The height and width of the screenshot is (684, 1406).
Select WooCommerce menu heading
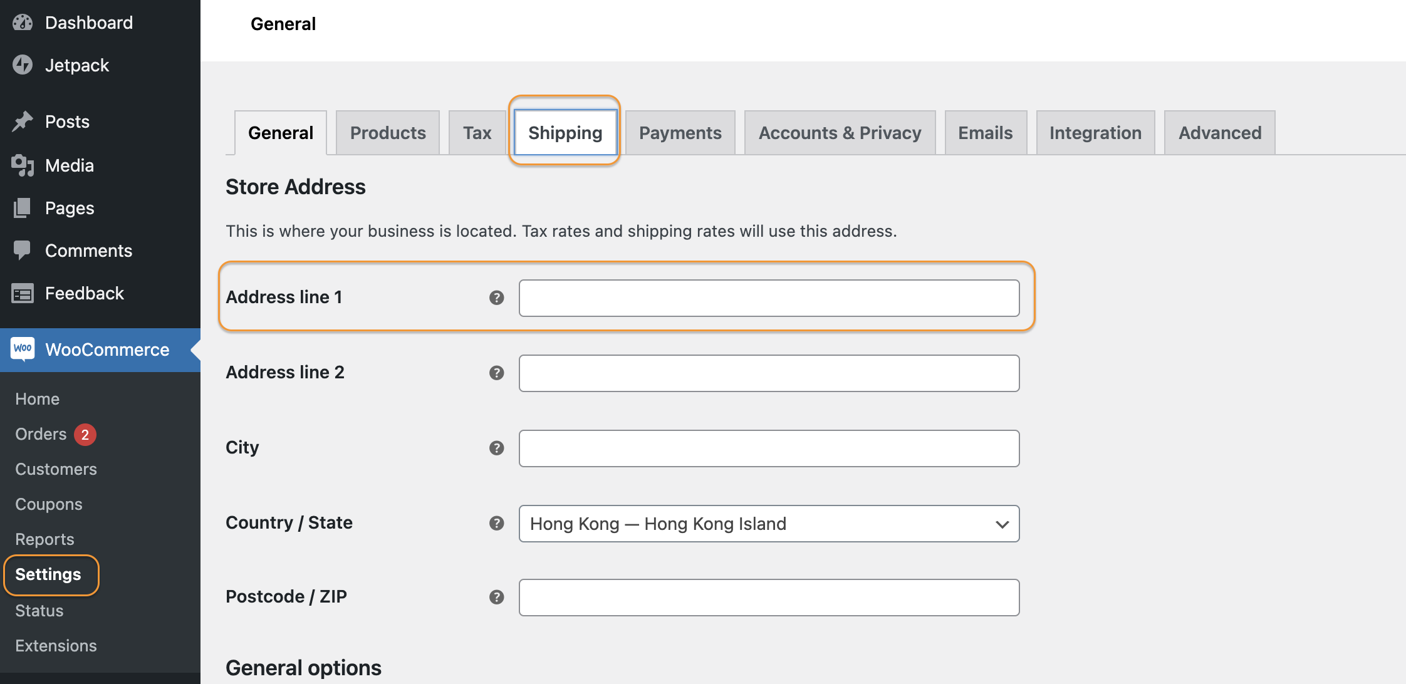100,350
